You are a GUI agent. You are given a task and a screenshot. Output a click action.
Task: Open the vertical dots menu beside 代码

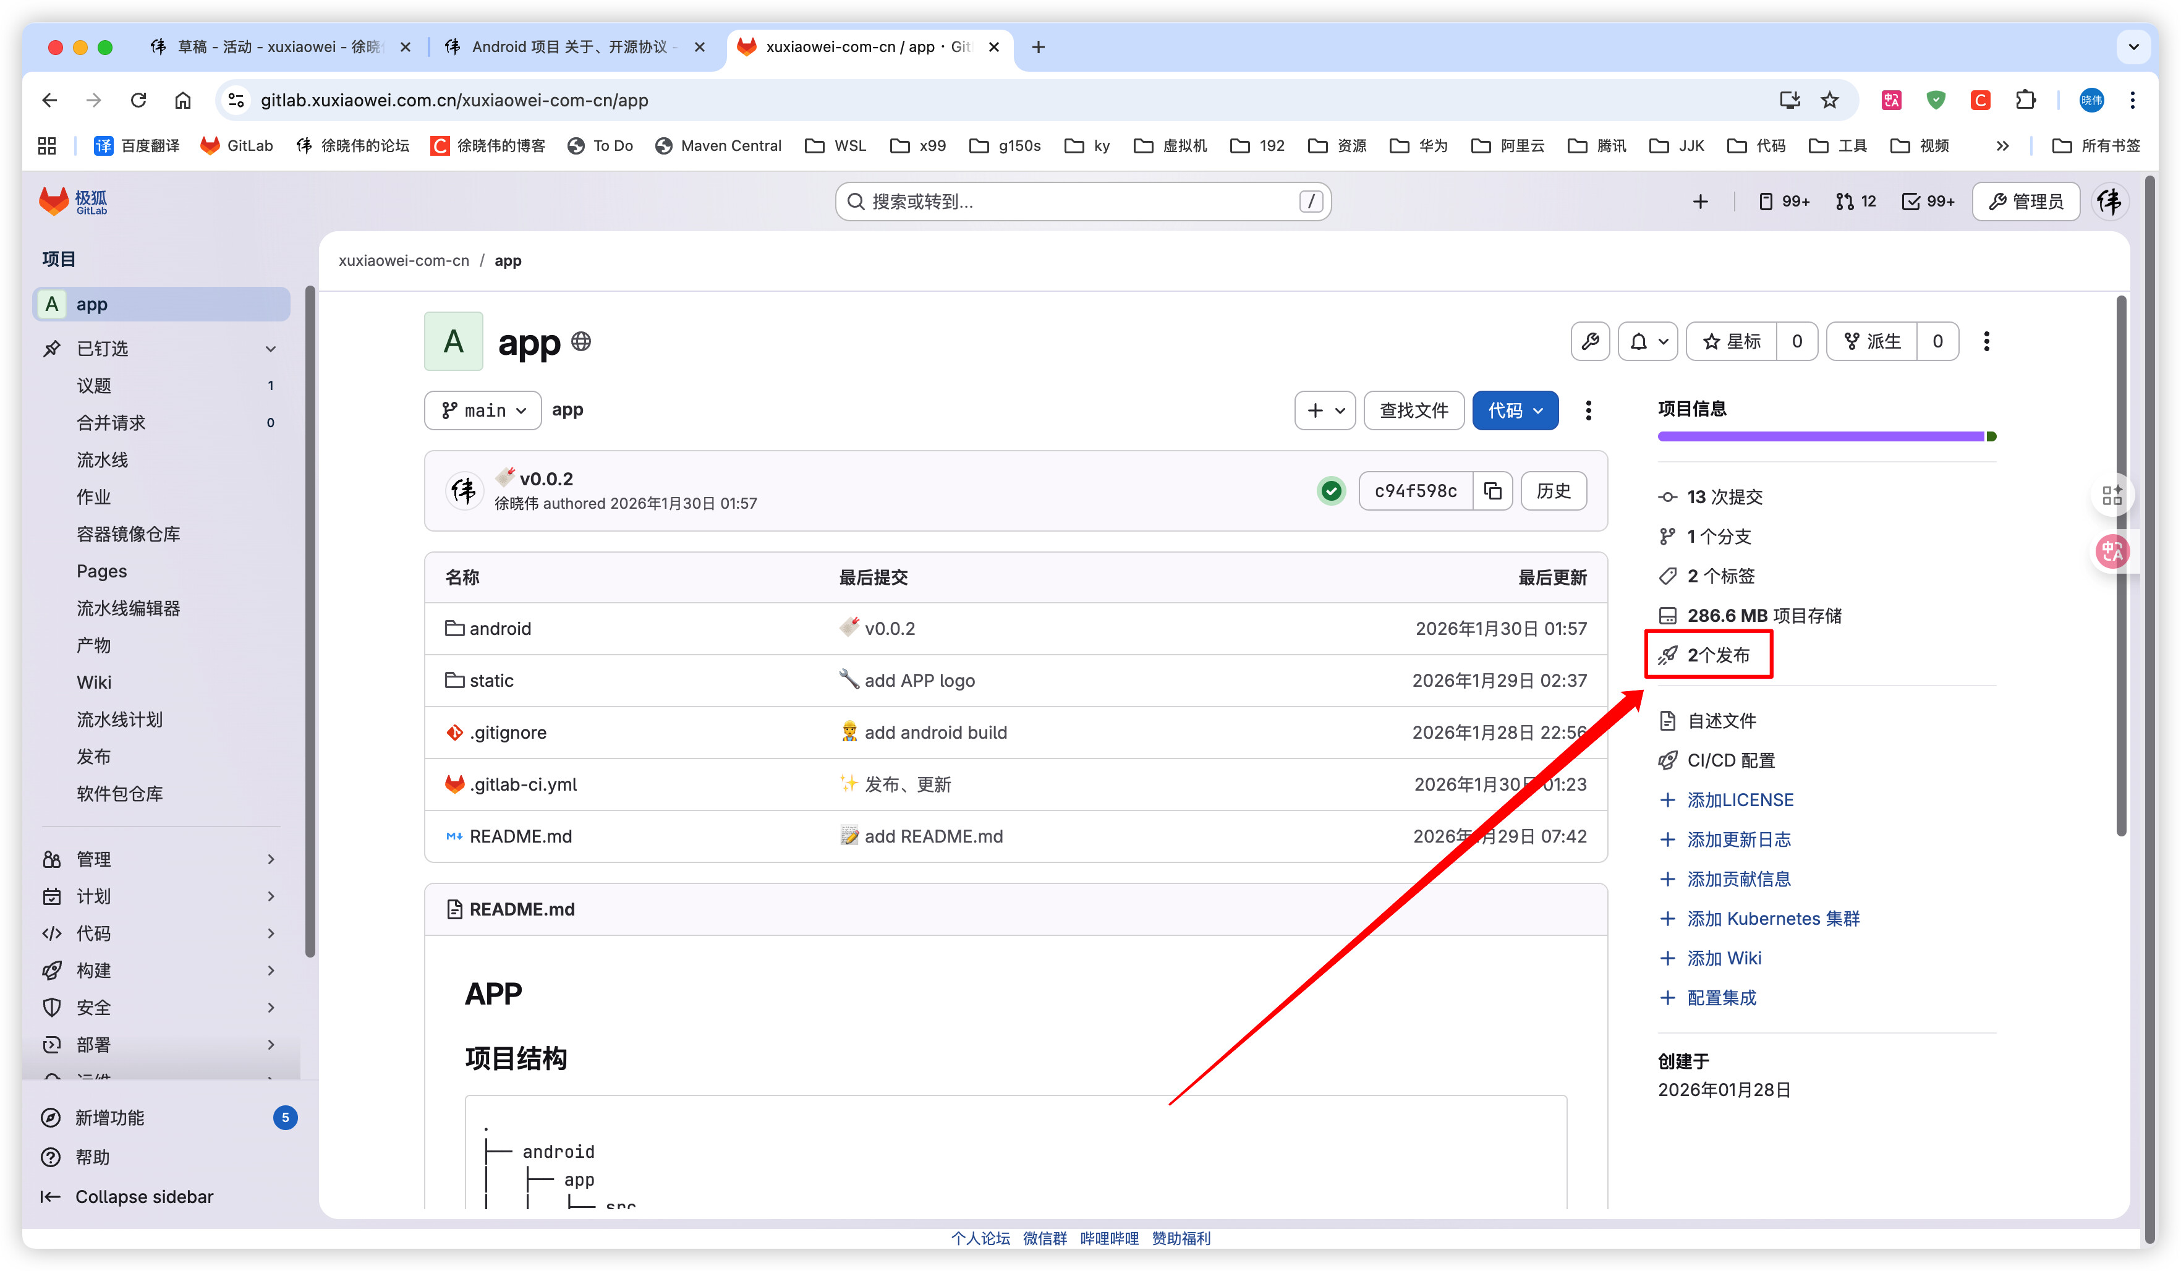click(1588, 410)
